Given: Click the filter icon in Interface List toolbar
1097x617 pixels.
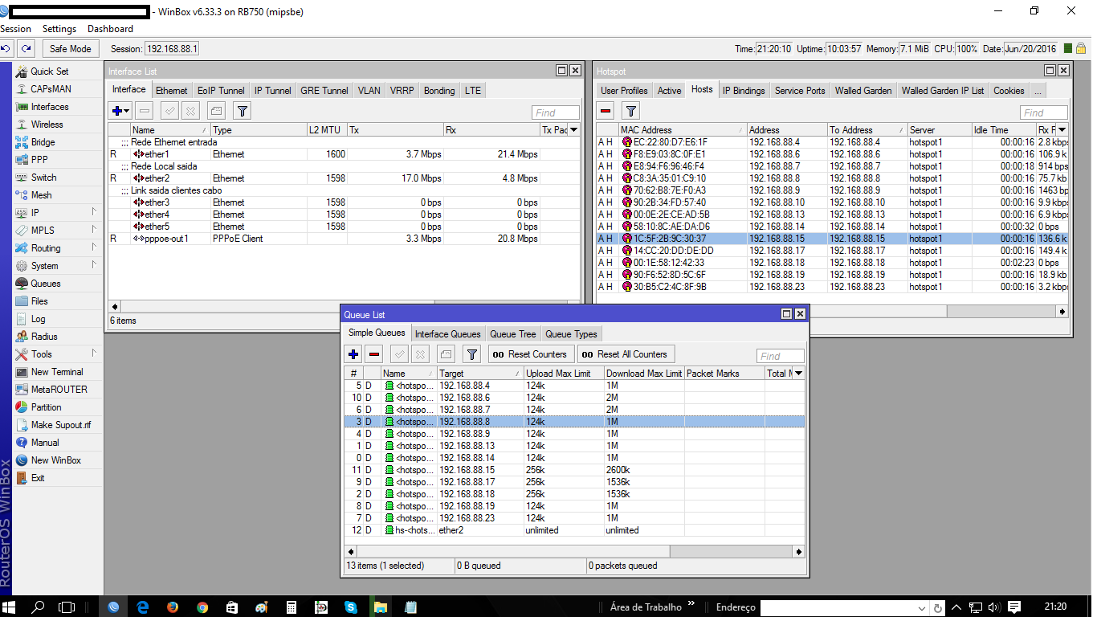Looking at the screenshot, I should point(242,111).
